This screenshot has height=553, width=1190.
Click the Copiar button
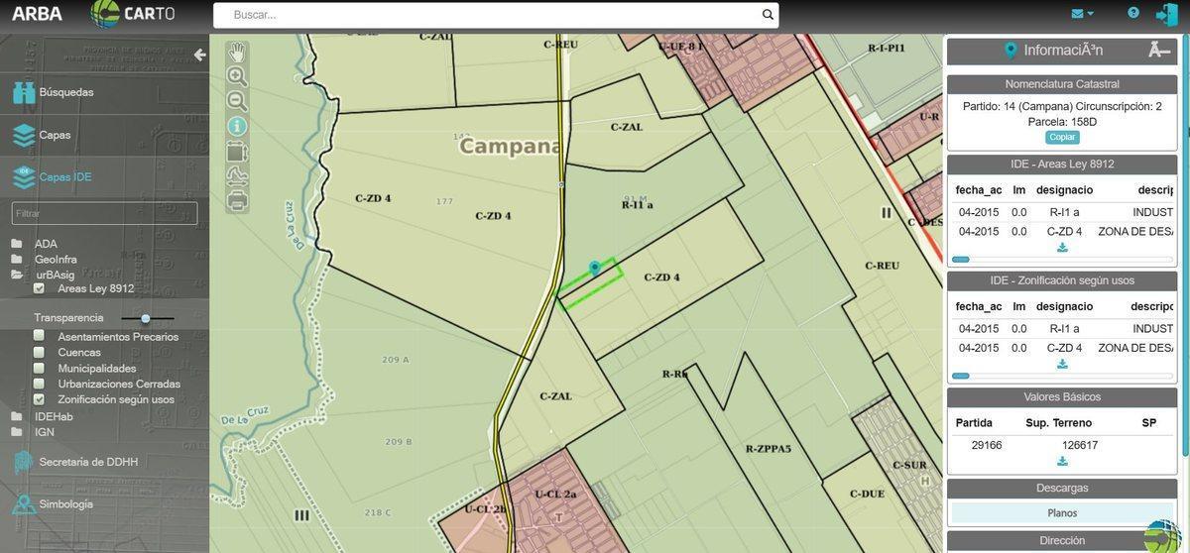pyautogui.click(x=1062, y=137)
